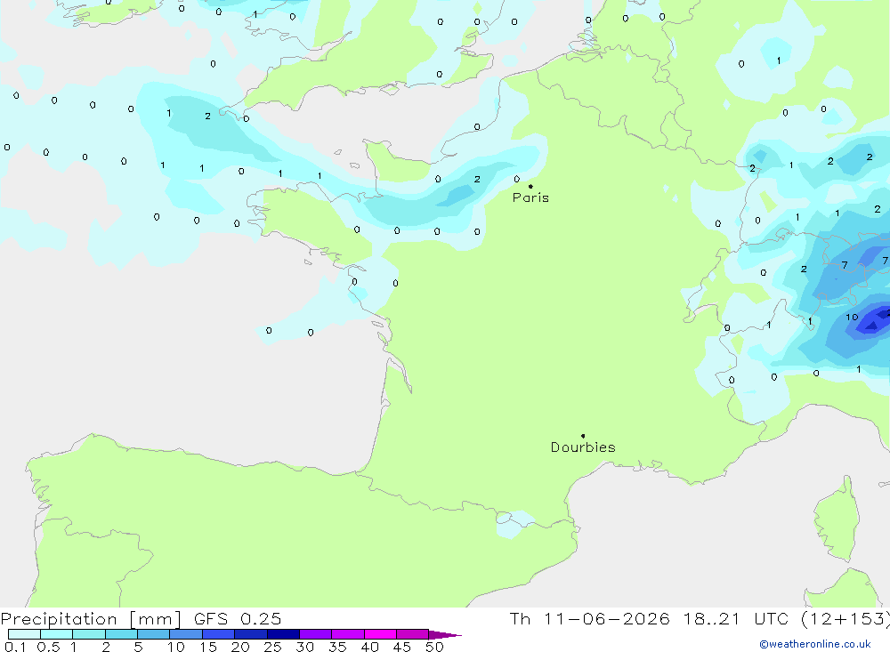
Task: Pick the 15–20 mm blue legend swatch
Action: 218,634
